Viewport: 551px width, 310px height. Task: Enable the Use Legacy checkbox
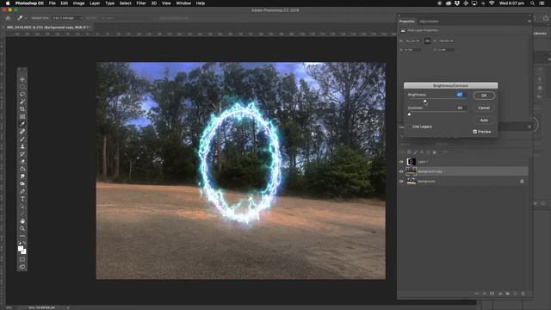click(410, 127)
